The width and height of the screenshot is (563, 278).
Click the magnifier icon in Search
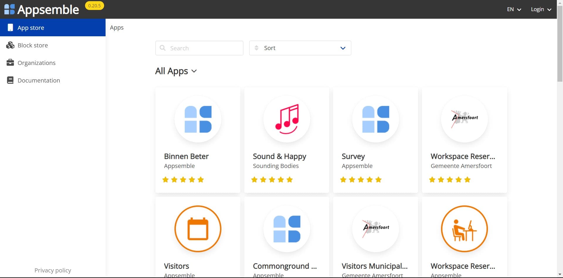[162, 48]
